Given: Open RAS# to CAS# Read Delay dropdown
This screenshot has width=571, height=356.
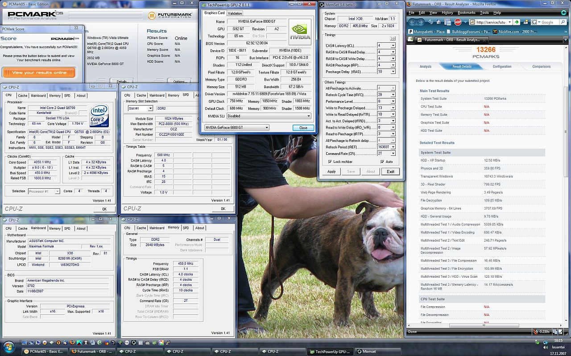Looking at the screenshot, I should 393,52.
